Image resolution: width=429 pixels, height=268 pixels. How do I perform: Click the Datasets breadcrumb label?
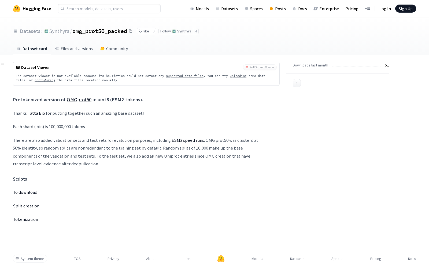(31, 31)
